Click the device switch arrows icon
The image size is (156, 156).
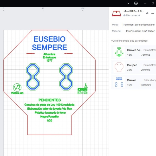[147, 13]
